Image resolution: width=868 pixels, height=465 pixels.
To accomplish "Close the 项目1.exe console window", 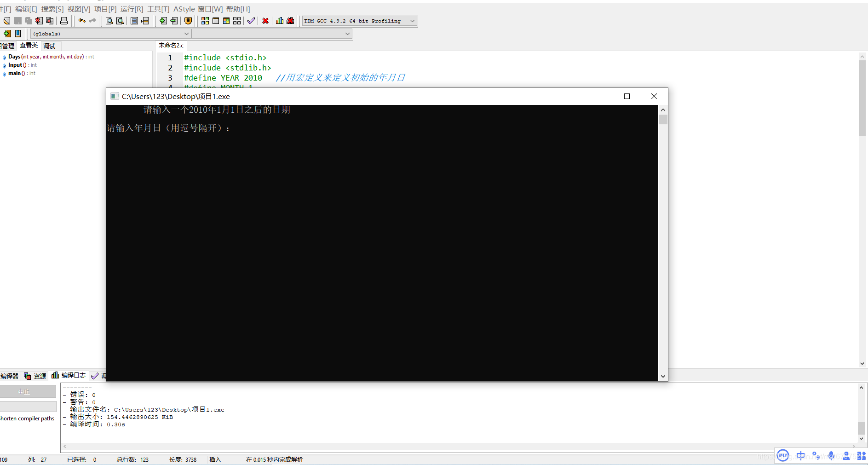I will pyautogui.click(x=654, y=96).
